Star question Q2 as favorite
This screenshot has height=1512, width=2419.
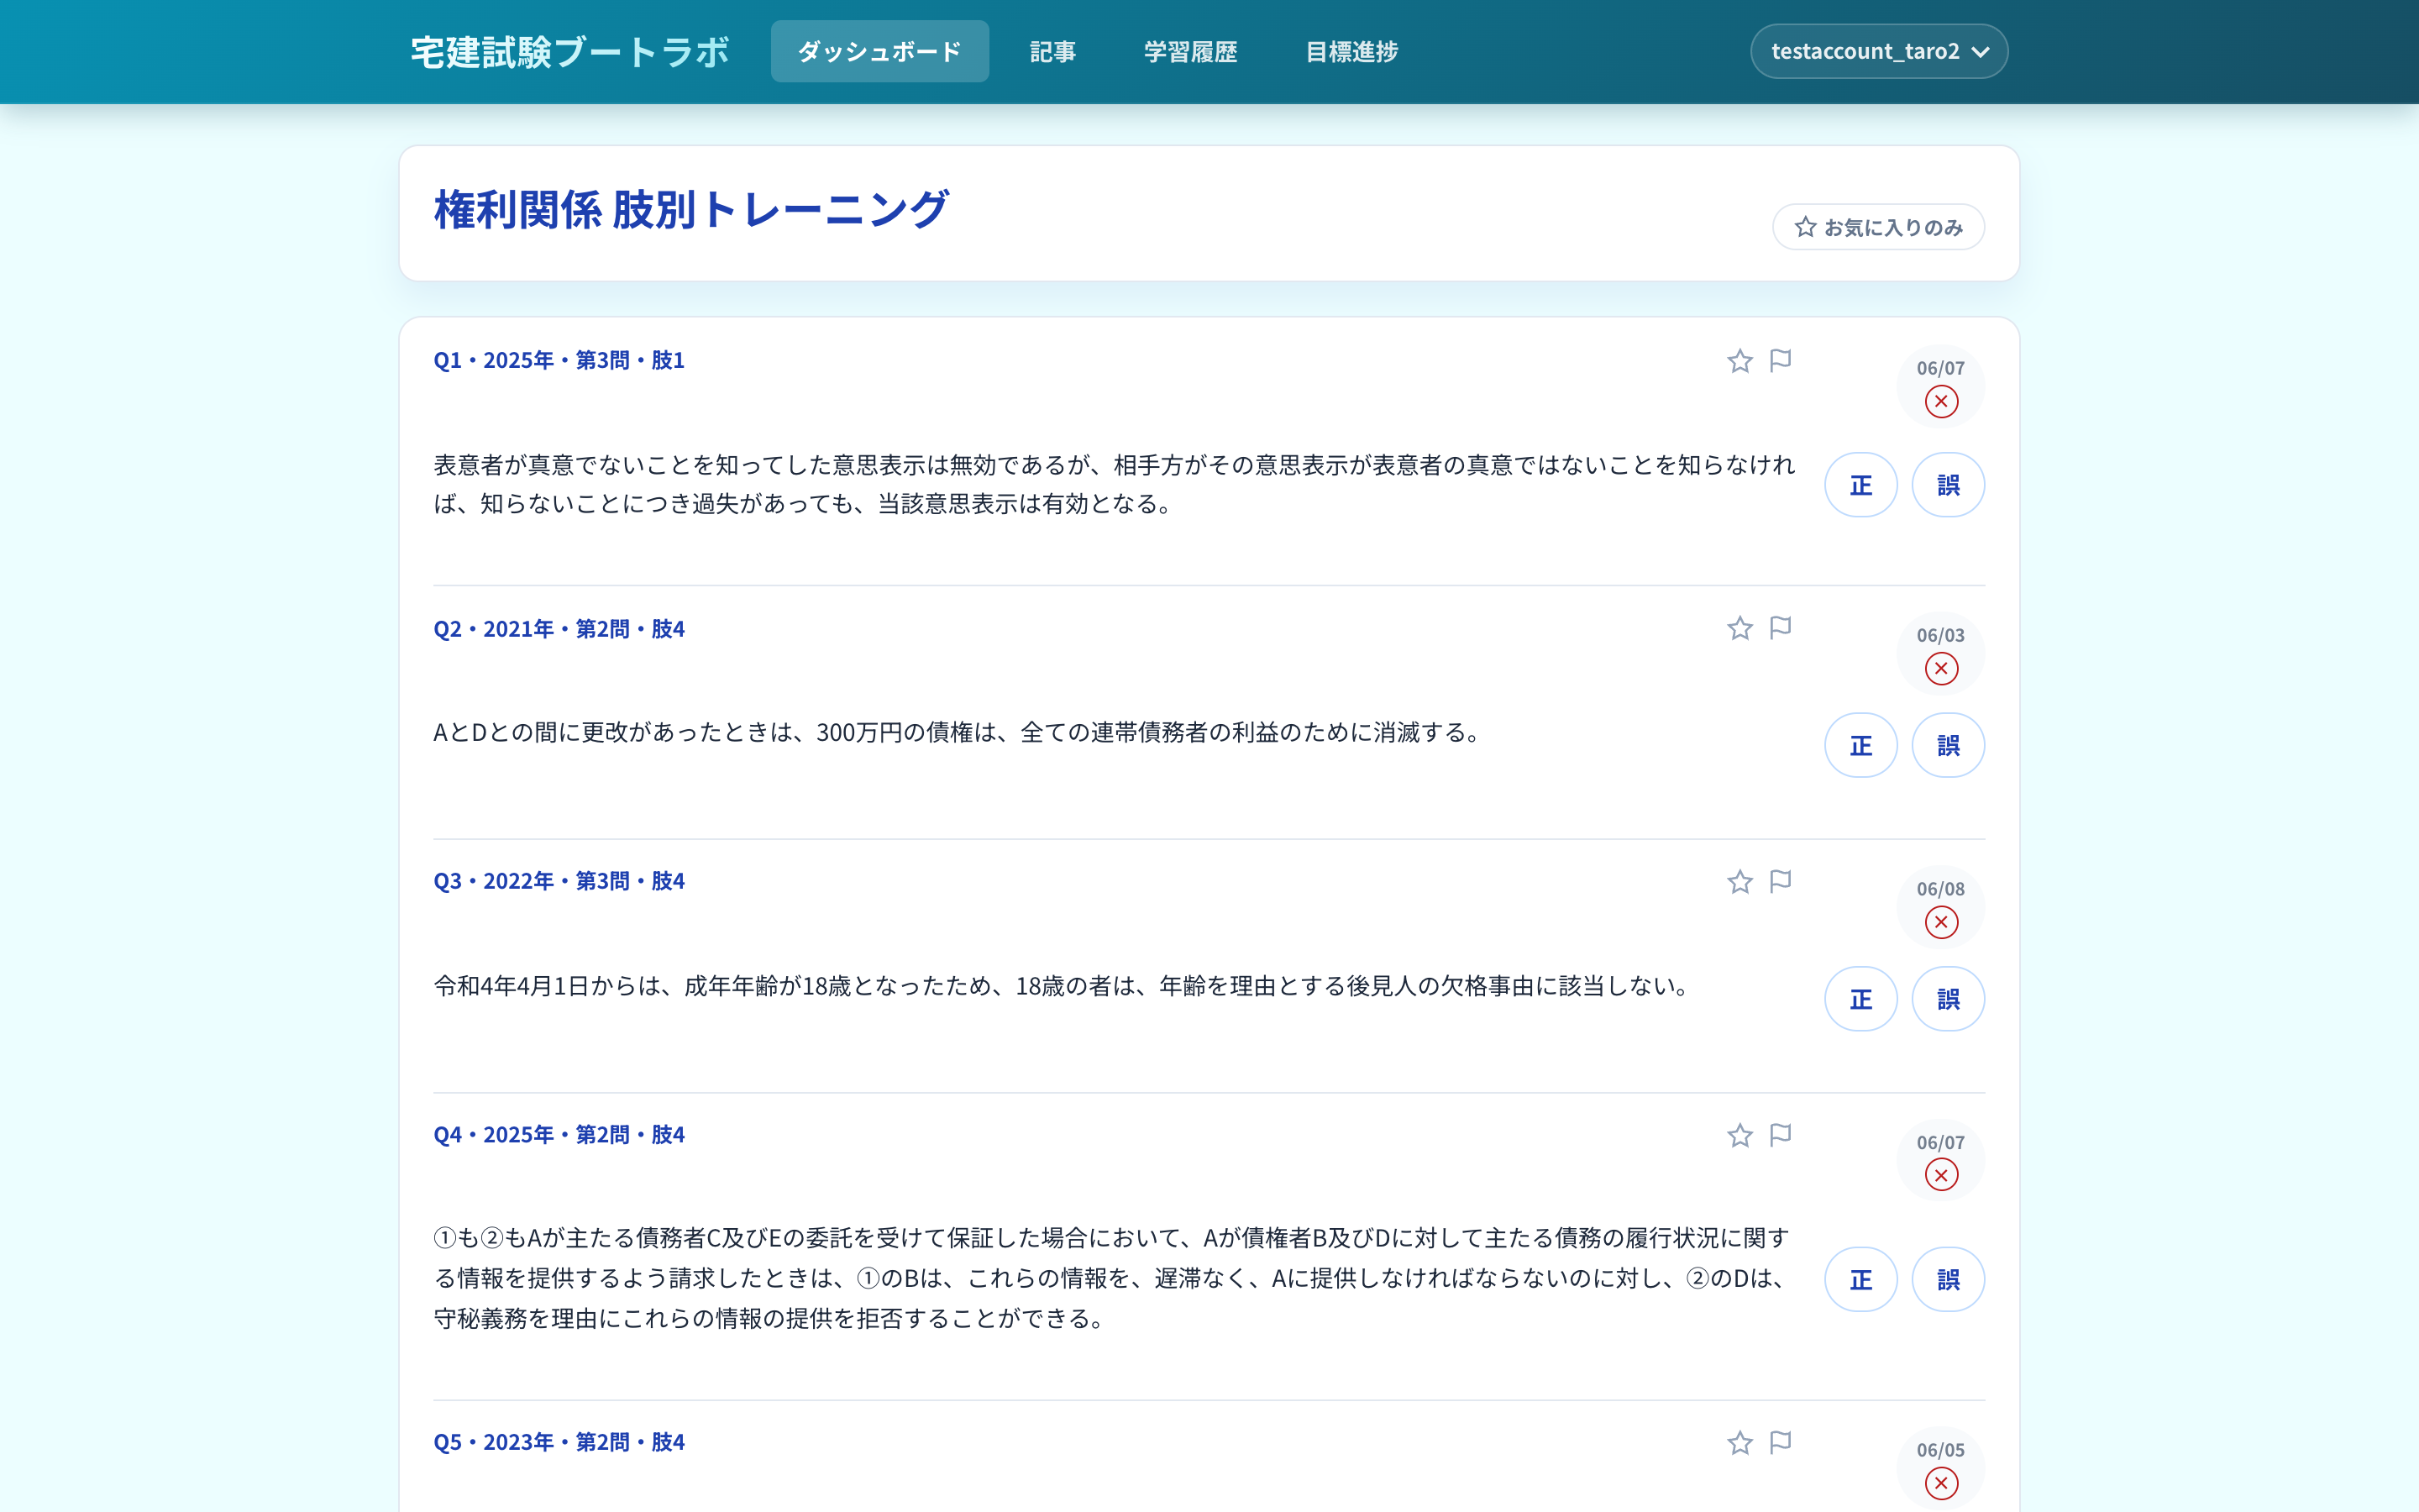(1739, 628)
